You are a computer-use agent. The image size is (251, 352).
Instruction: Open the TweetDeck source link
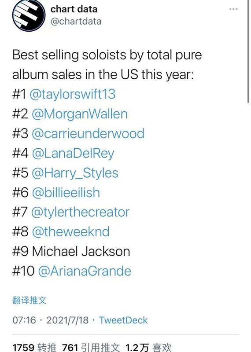123,320
